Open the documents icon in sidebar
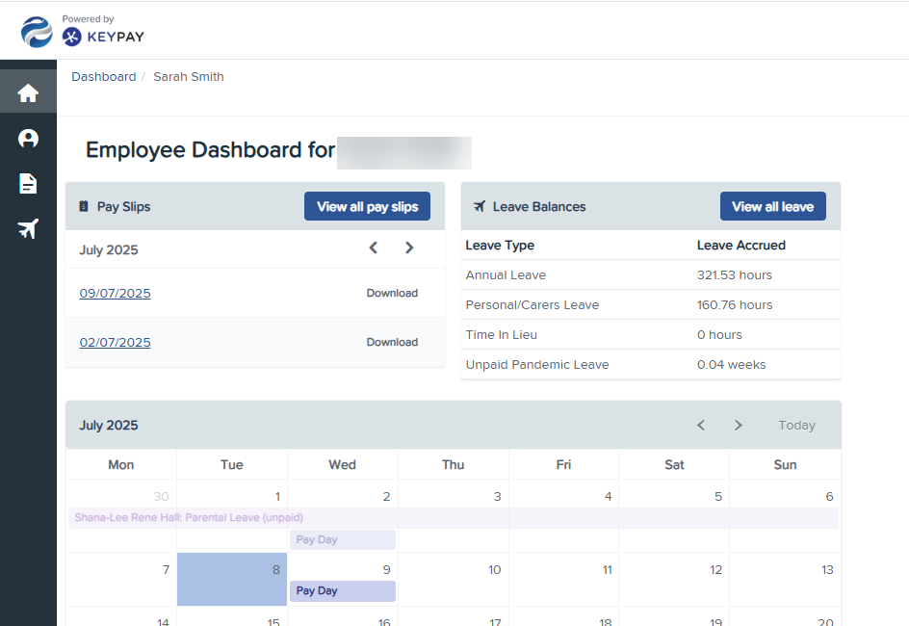Screen dimensions: 909x626 point(28,184)
